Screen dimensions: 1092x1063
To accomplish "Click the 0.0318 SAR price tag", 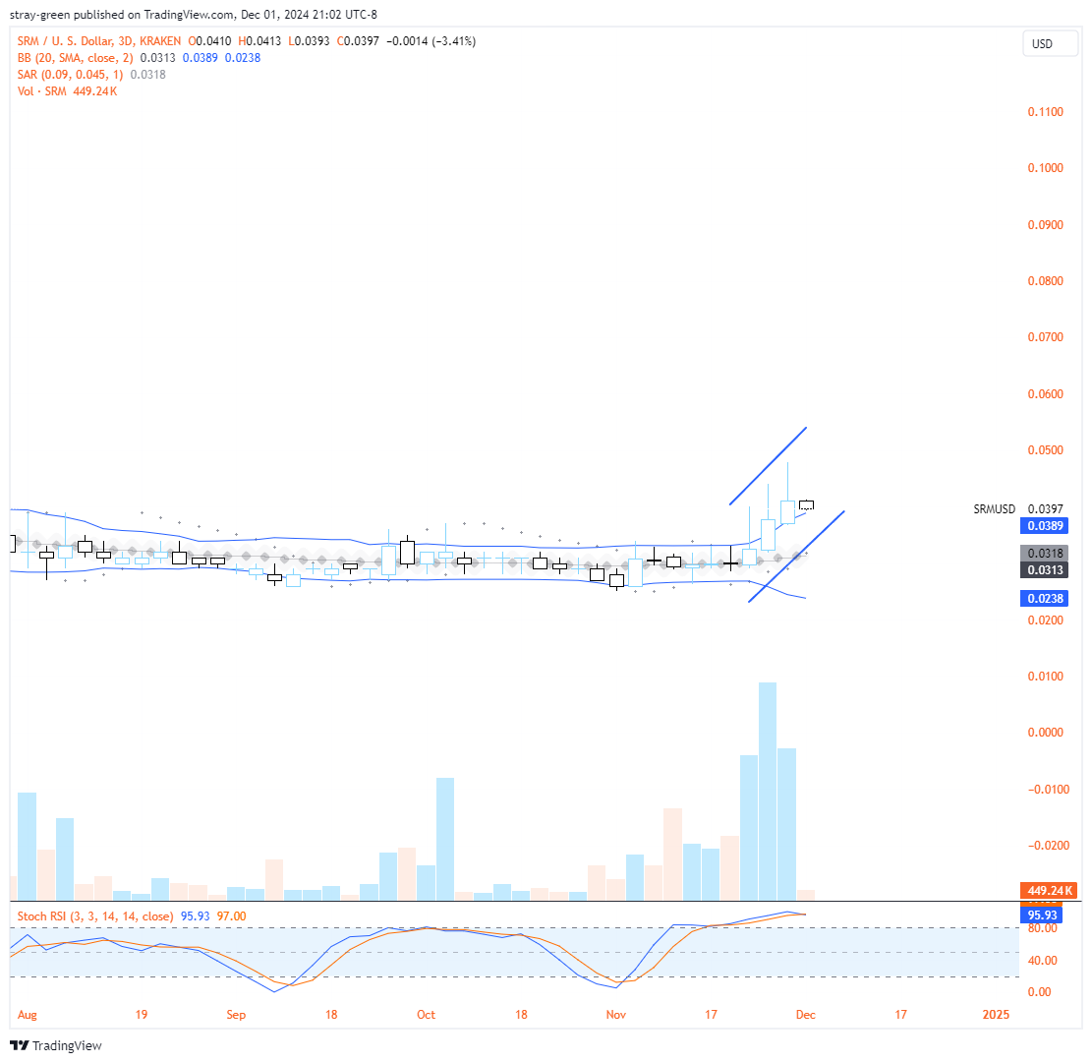I will (1045, 553).
